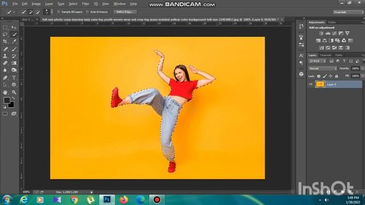
Task: Open the collapsed Character panel icon
Action: tap(301, 56)
